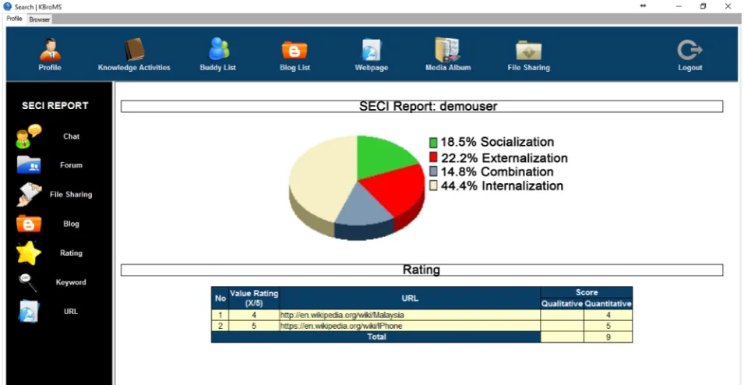Click the '14.8% Combination' legend text
The image size is (744, 385).
click(x=497, y=171)
